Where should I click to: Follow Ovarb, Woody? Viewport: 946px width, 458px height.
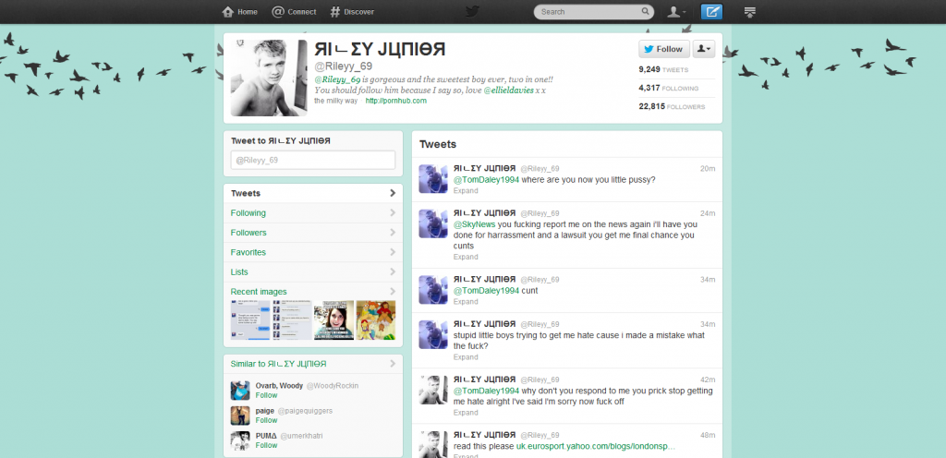point(266,395)
